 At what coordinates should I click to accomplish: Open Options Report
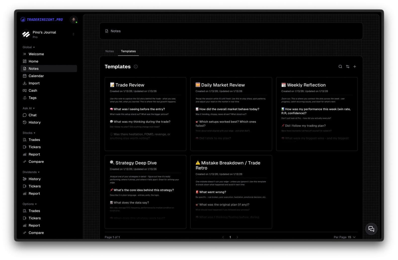point(49,225)
